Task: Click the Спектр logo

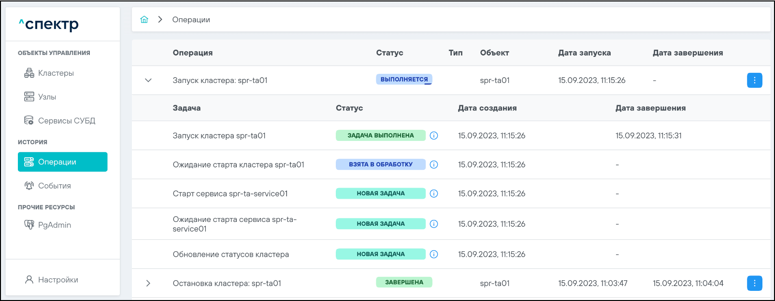Action: 49,24
